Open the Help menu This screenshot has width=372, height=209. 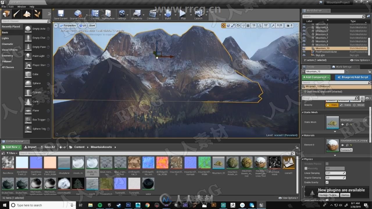[x=32, y=6]
